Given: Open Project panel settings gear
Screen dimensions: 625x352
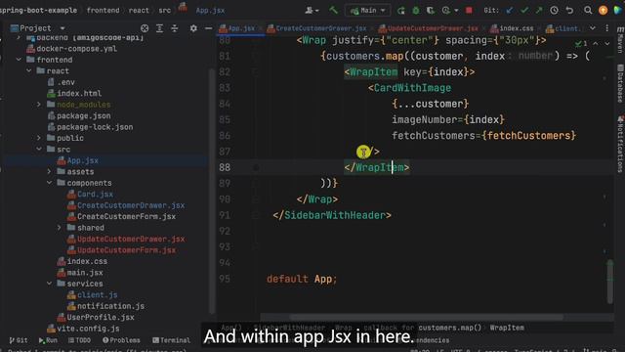Looking at the screenshot, I should [x=193, y=28].
